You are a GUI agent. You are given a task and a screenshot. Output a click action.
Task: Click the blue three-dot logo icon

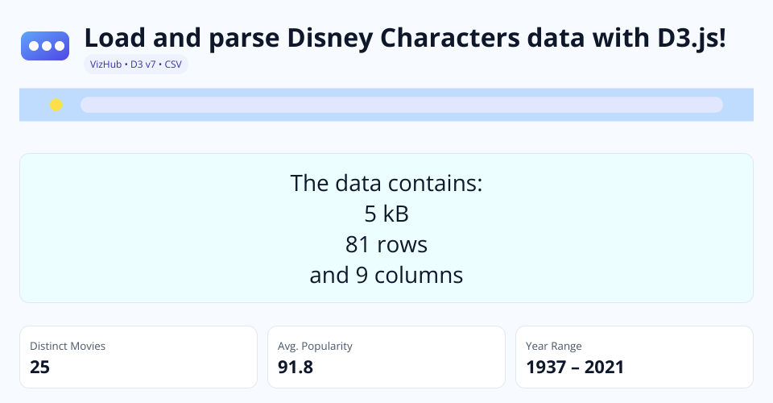[46, 46]
